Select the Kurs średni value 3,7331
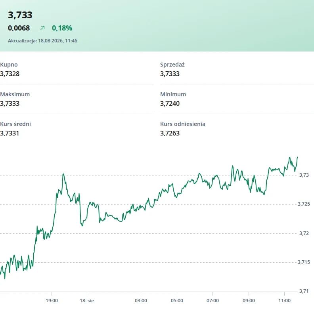This screenshot has height=313, width=314. pyautogui.click(x=10, y=133)
